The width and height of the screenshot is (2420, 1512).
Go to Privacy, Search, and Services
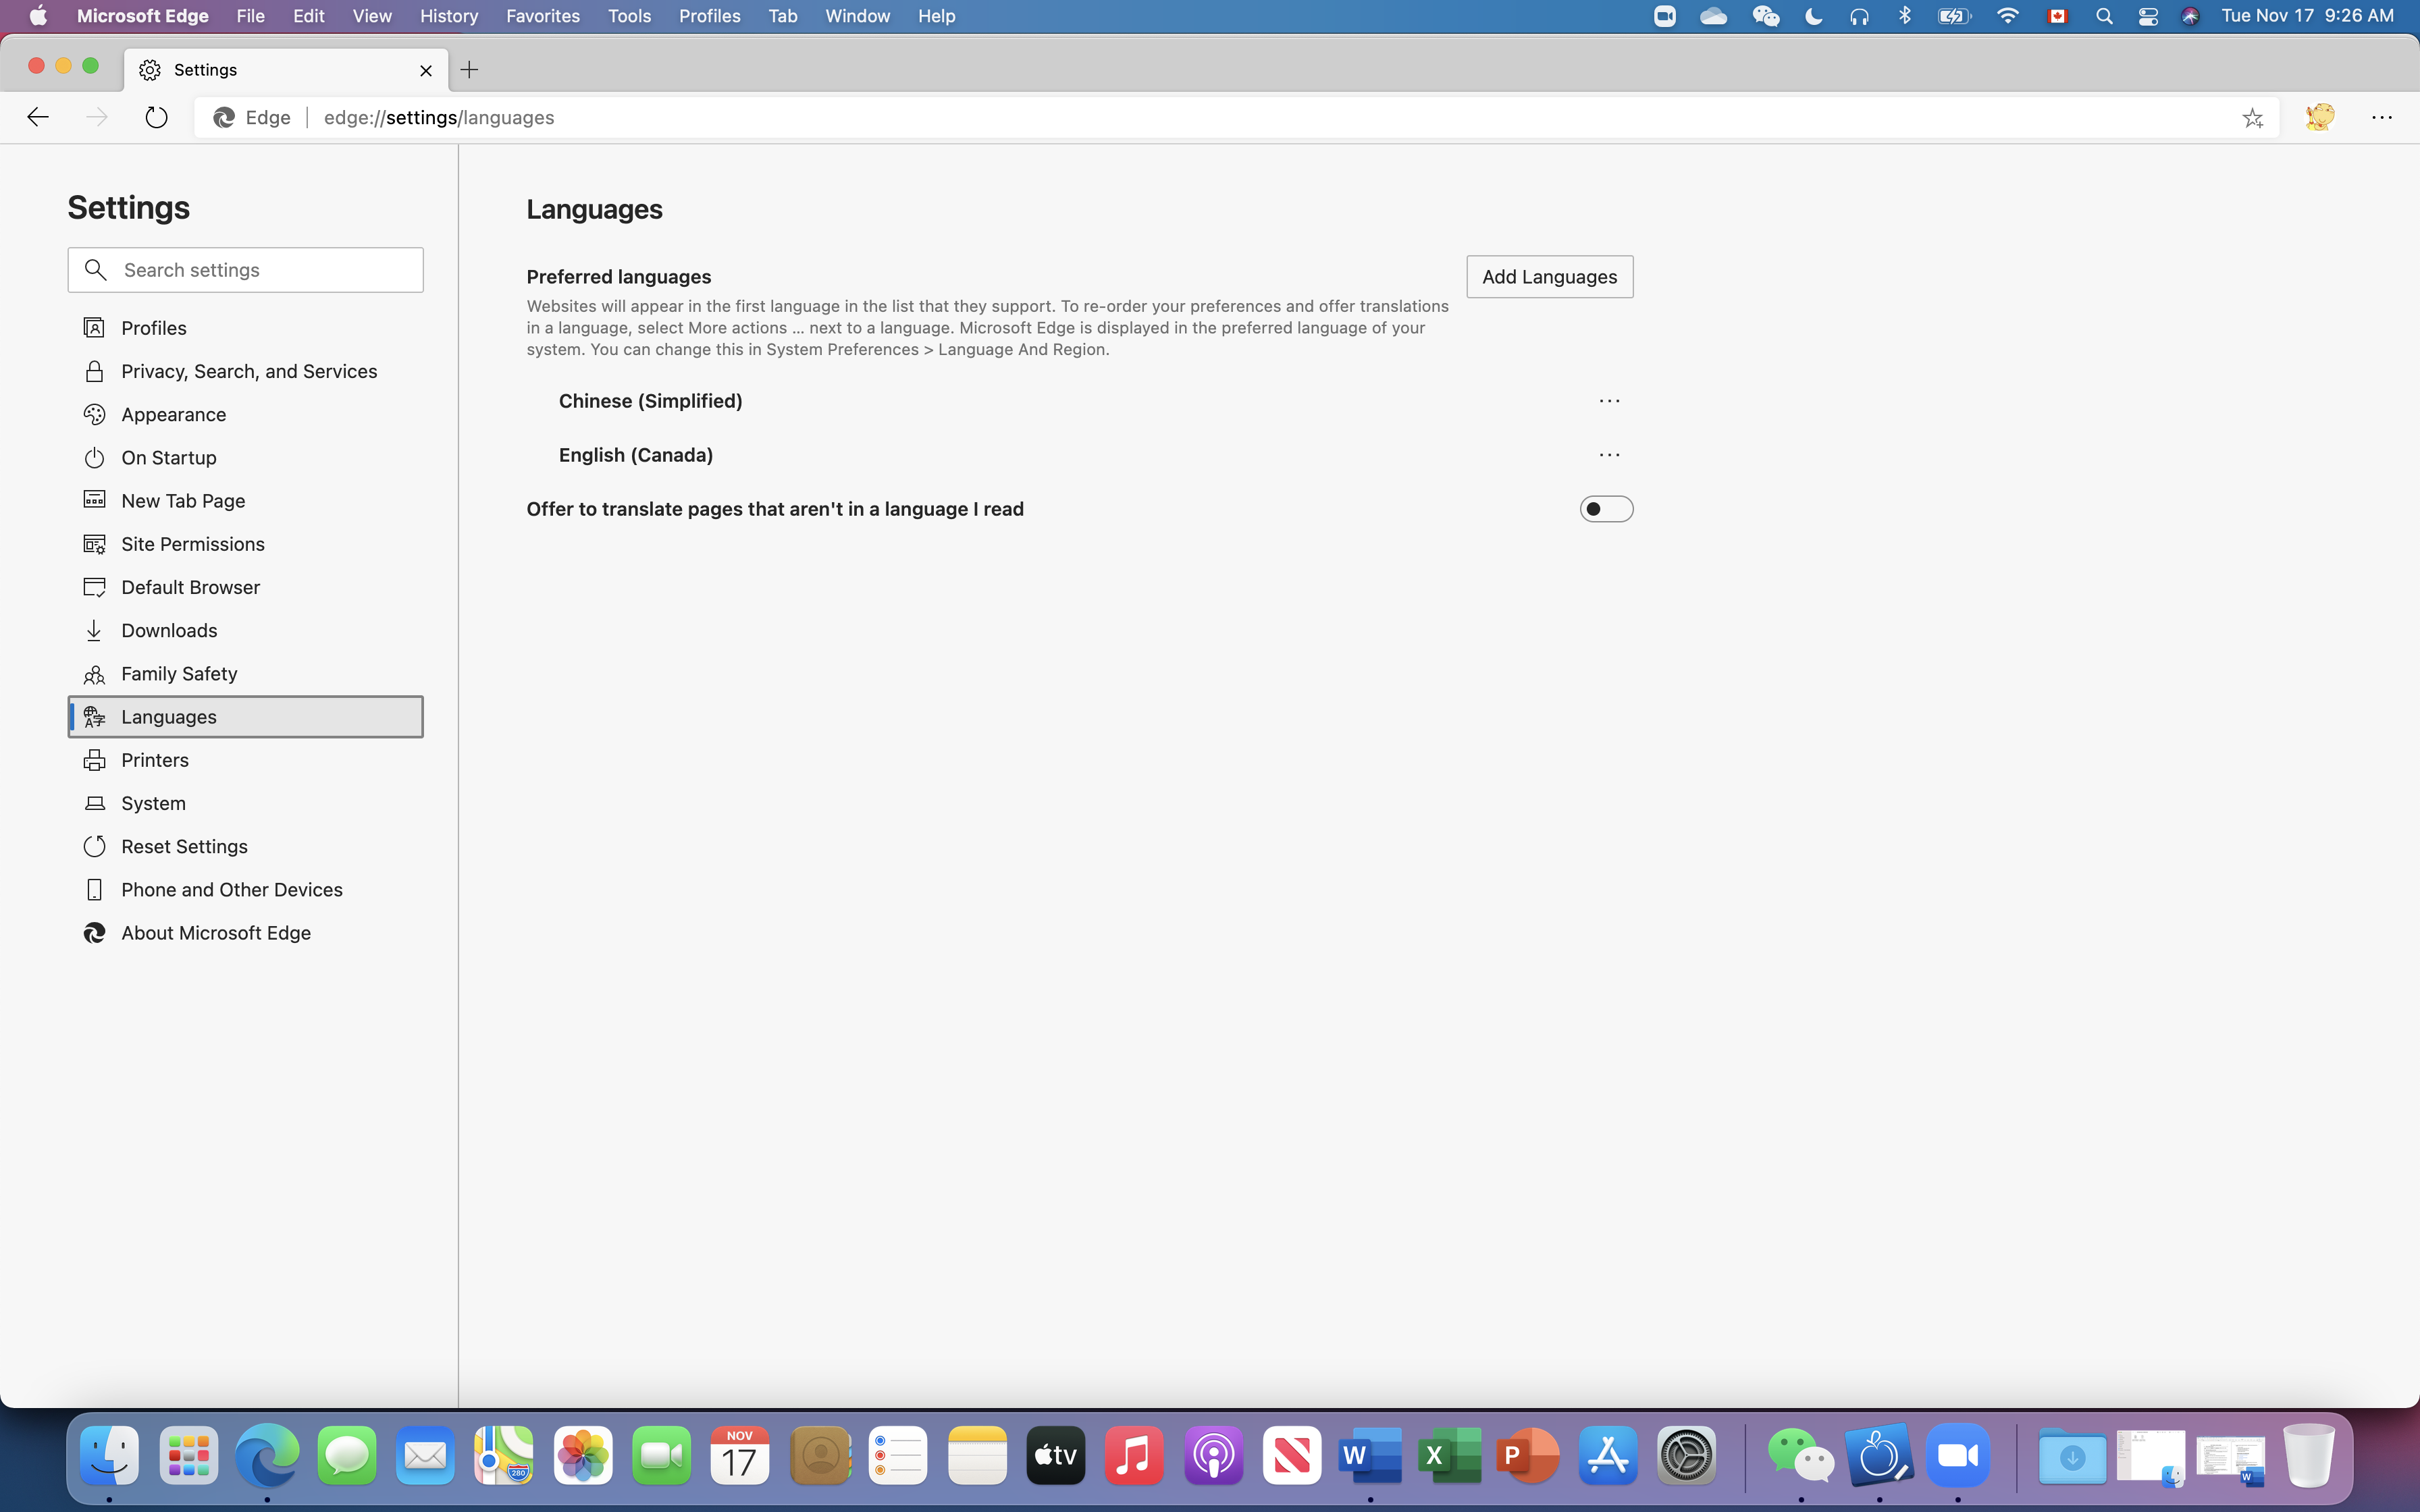click(x=249, y=371)
